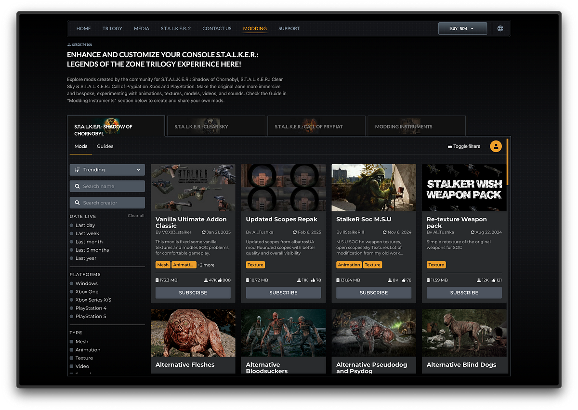
Task: Subscribe to StalkeR Soc M.S.U
Action: pyautogui.click(x=374, y=293)
